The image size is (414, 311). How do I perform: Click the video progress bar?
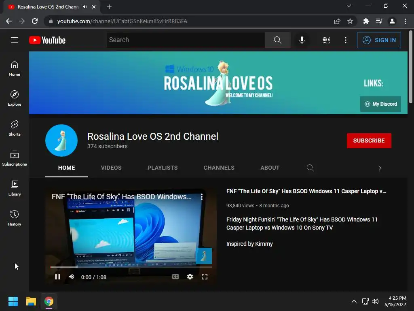point(131,267)
